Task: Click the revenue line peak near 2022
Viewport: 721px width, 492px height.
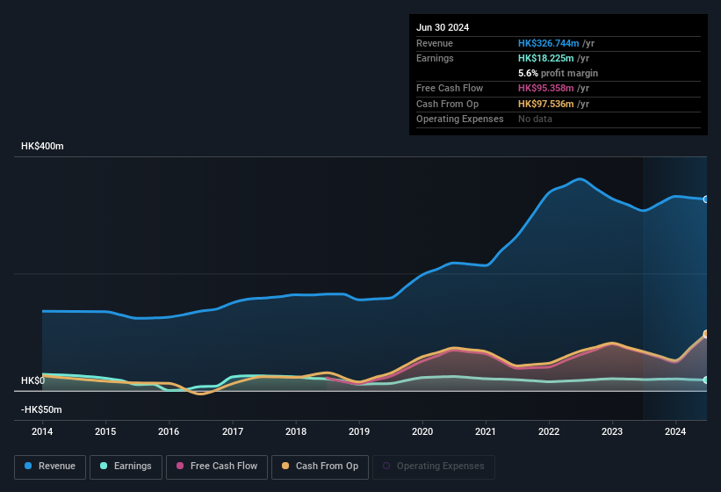Action: [x=580, y=179]
